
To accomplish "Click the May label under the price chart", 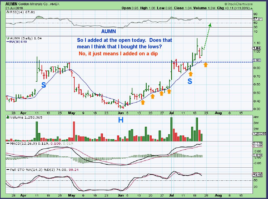I will pyautogui.click(x=72, y=113).
